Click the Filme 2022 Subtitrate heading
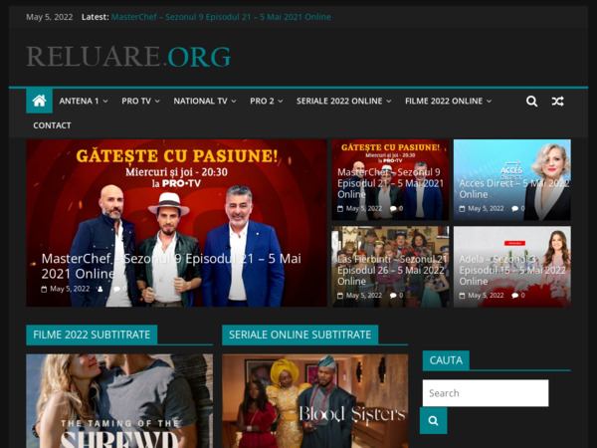 pyautogui.click(x=92, y=335)
